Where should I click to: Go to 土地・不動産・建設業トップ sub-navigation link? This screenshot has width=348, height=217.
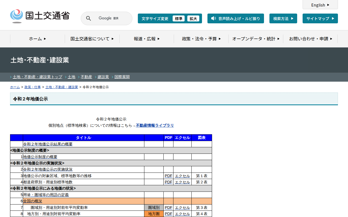pos(38,77)
